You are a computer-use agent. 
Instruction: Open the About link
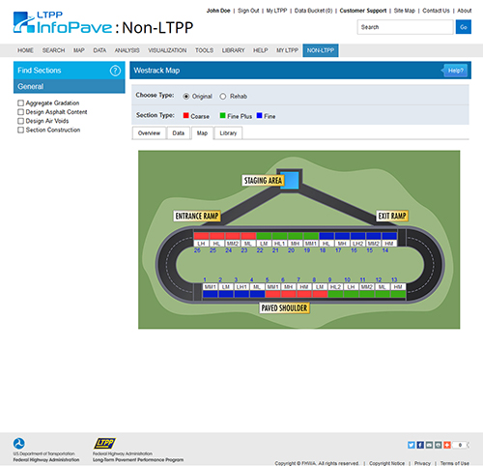[465, 11]
